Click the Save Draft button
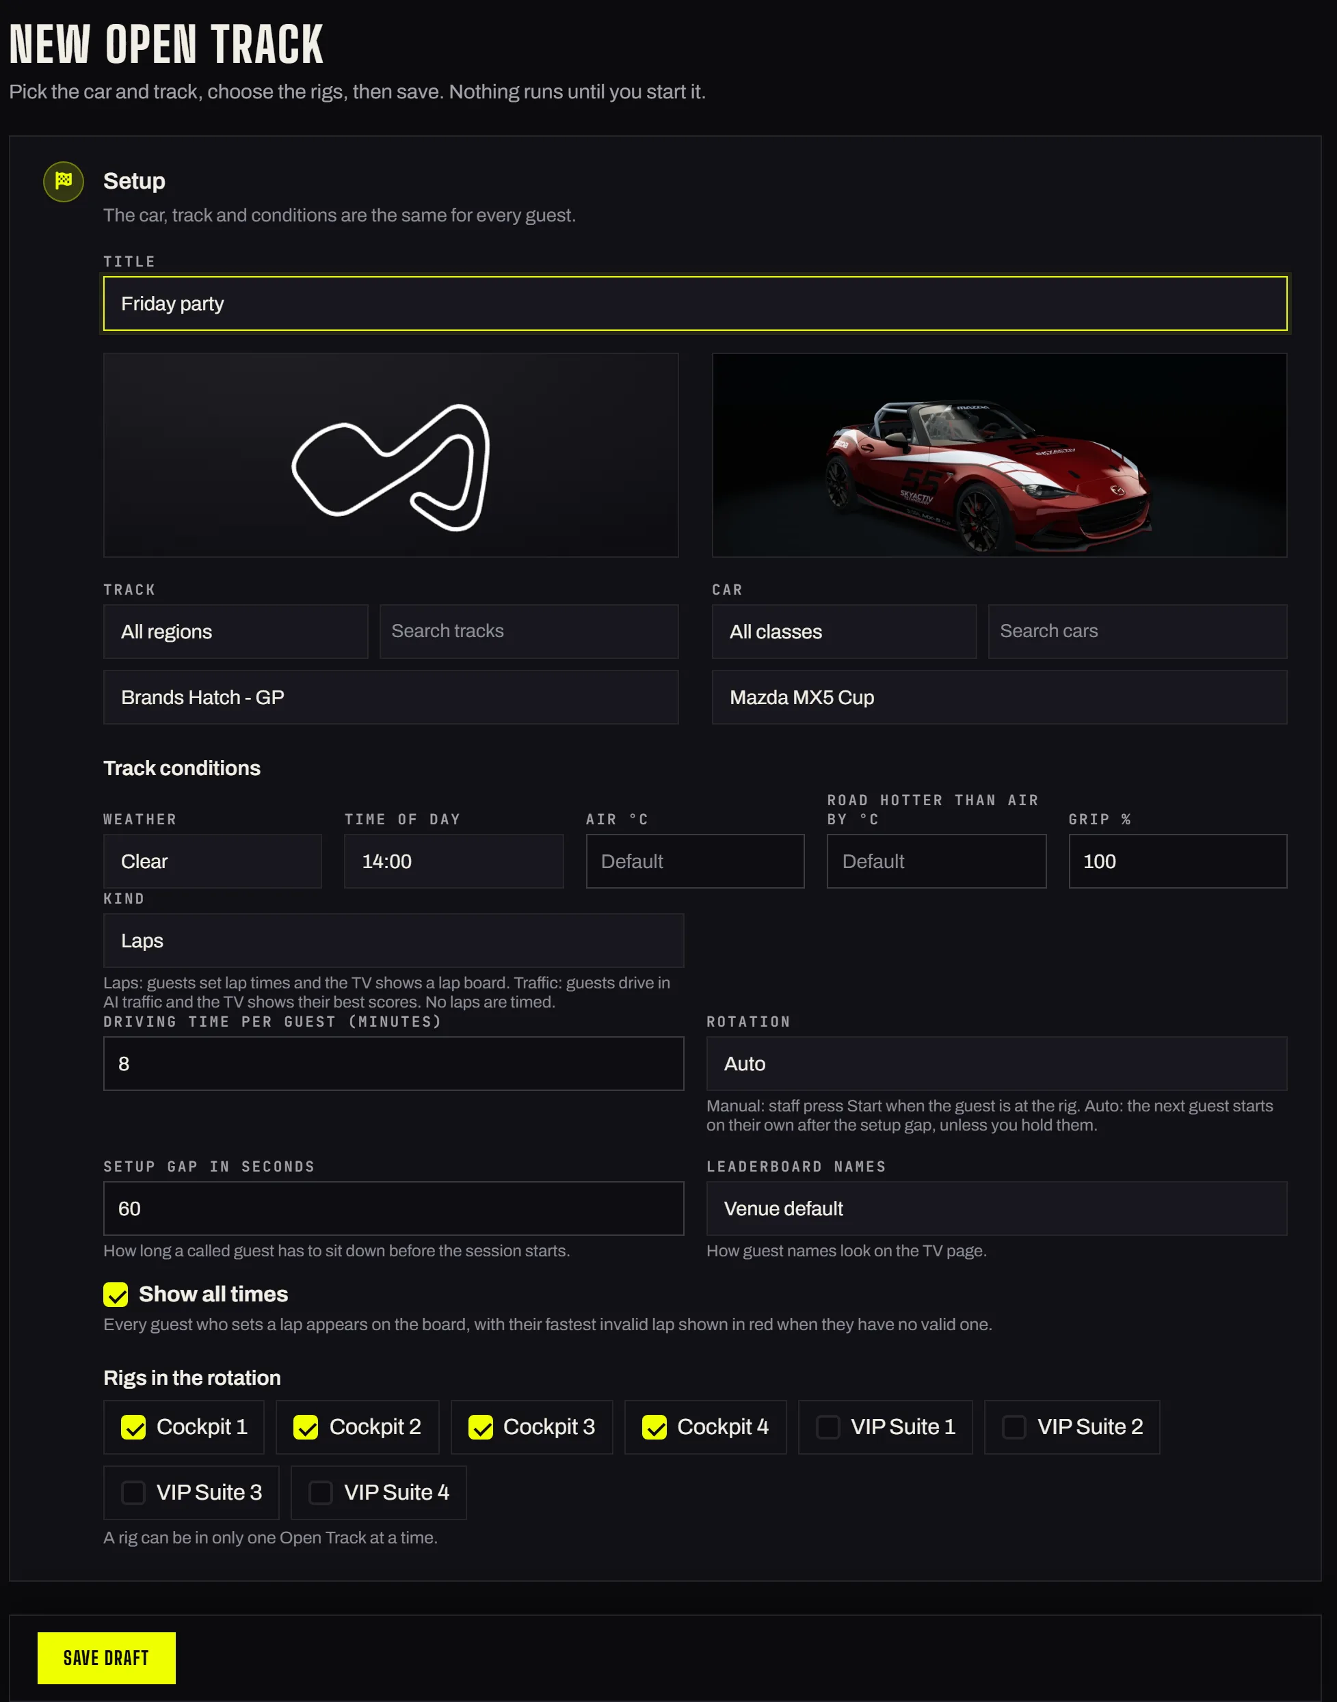The height and width of the screenshot is (1702, 1337). coord(107,1658)
